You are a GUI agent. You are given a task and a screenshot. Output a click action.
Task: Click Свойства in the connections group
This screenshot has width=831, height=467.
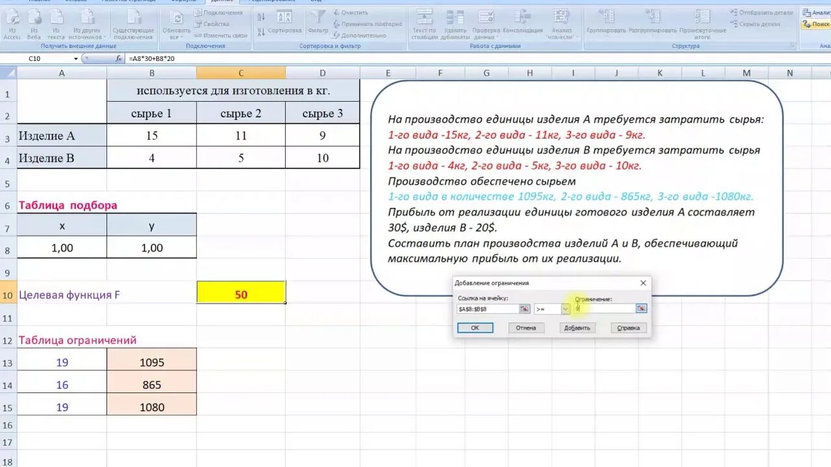[212, 24]
